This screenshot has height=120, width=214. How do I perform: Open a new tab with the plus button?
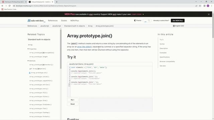point(57,2)
